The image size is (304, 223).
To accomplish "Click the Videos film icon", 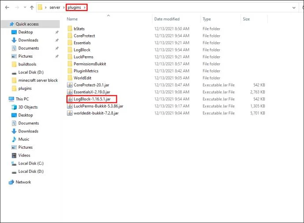I will tap(14, 155).
